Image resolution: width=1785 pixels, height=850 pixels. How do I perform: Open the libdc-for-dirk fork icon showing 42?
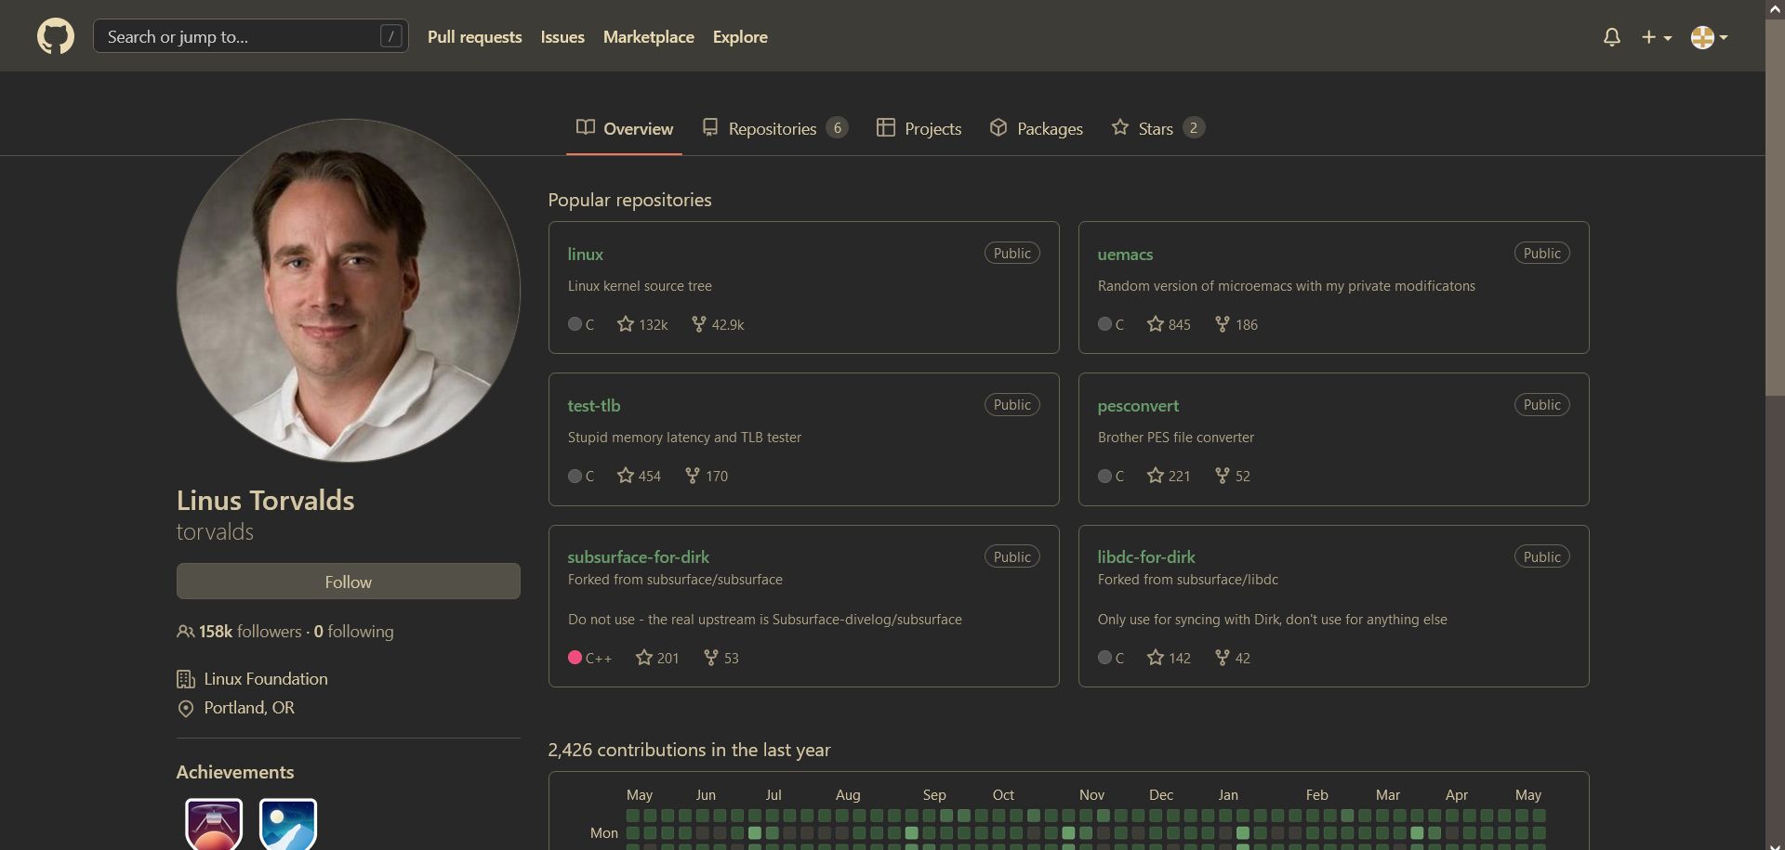coord(1223,657)
